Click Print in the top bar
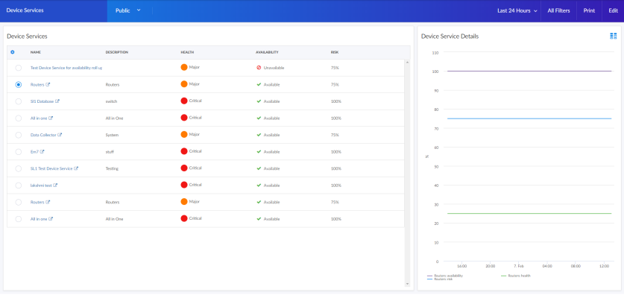Viewport: 624px width, 298px height. coord(589,10)
